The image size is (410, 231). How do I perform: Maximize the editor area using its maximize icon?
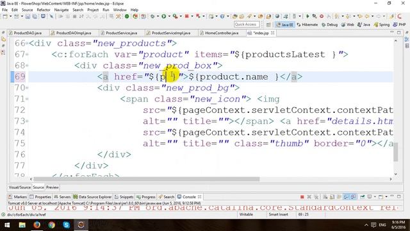[398, 33]
